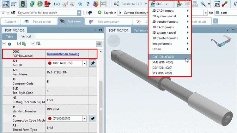Open 2D CAD formats submenu

point(170,11)
